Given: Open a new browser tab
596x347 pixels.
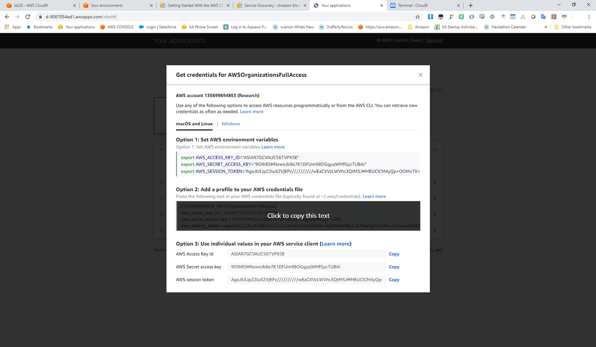Looking at the screenshot, I should [x=470, y=5].
